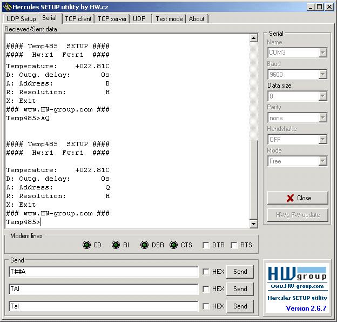Close the Hercules window via title bar
This screenshot has width=337, height=322.
tap(329, 7)
